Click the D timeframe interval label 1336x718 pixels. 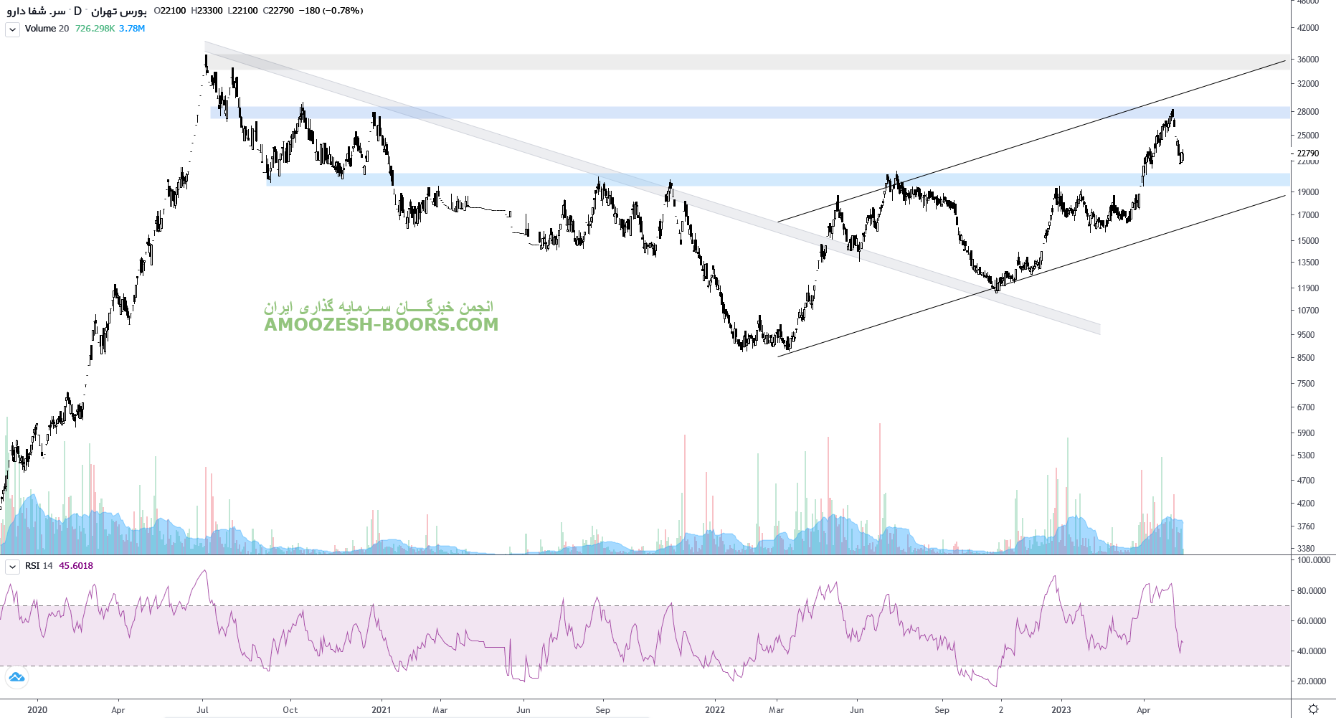tap(77, 11)
